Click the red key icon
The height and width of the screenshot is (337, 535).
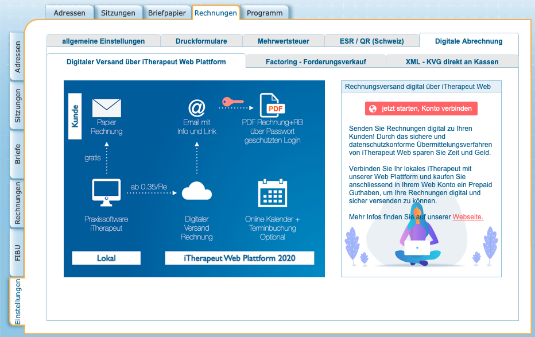(x=233, y=101)
